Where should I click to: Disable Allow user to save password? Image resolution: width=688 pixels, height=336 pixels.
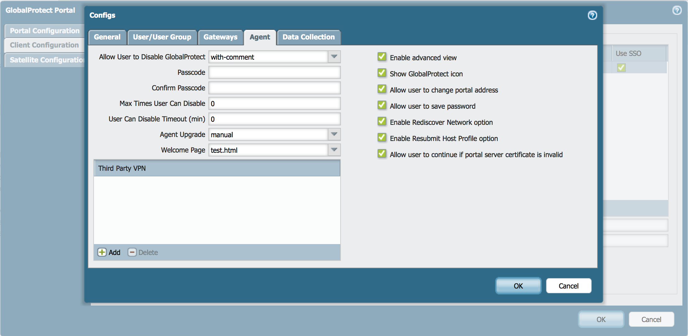(x=382, y=106)
